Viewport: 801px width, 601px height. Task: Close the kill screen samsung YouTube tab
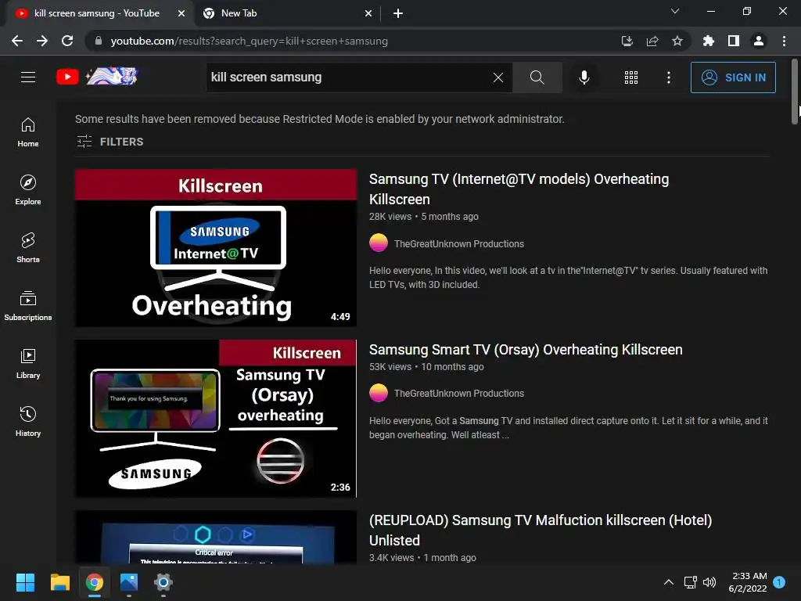point(181,13)
